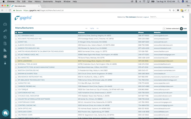
Task: Toggle the select-all checkbox in table header
Action: pyautogui.click(x=16, y=33)
